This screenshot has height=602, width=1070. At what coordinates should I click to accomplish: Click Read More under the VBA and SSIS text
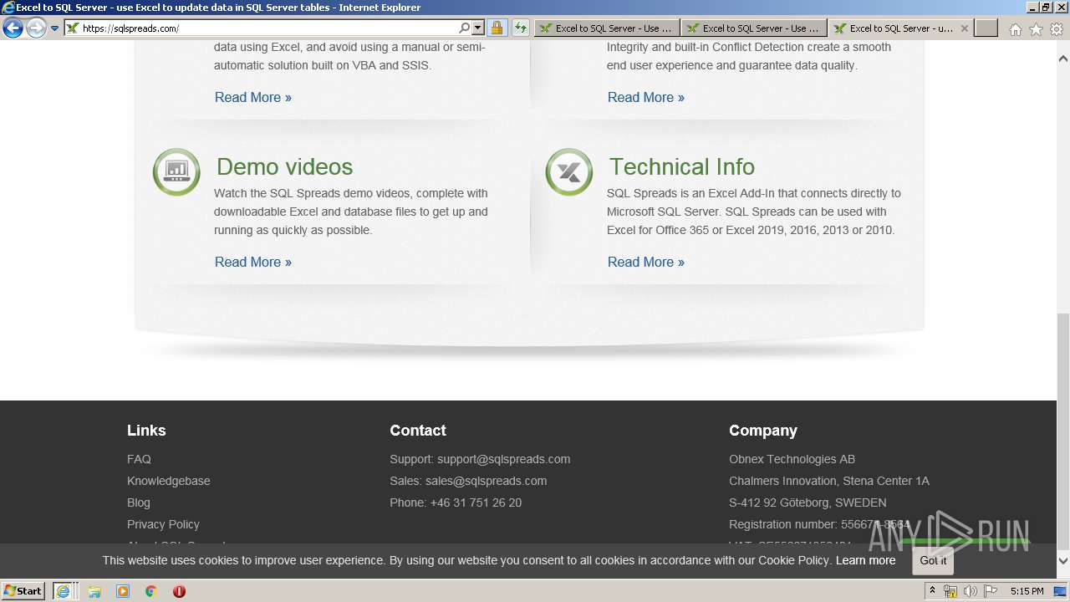[253, 97]
